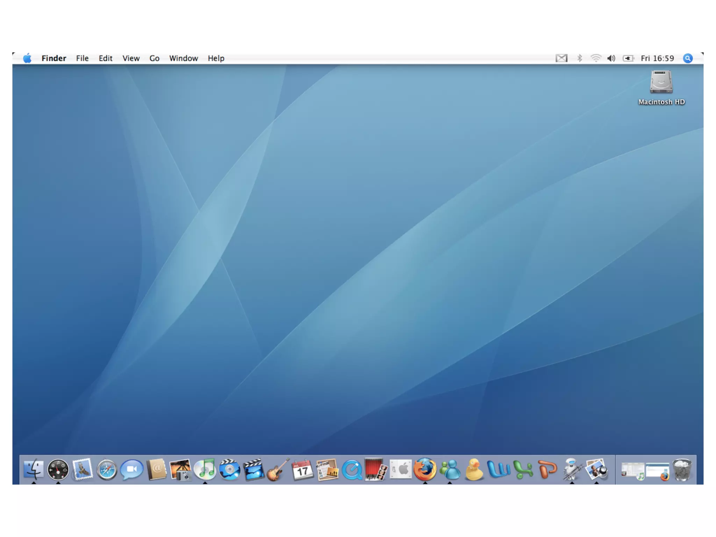Open the Dashboard gauge icon
The width and height of the screenshot is (716, 537).
[x=58, y=470]
